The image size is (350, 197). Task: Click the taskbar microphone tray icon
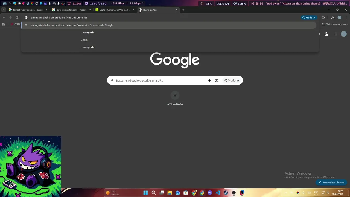point(303,193)
